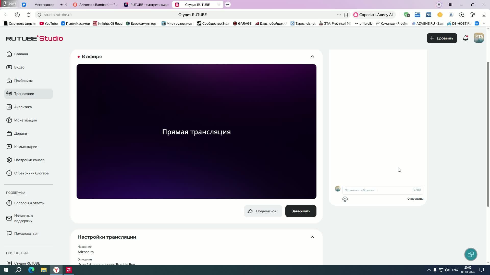490x275 pixels.
Task: Open Монетизация section
Action: click(x=25, y=120)
